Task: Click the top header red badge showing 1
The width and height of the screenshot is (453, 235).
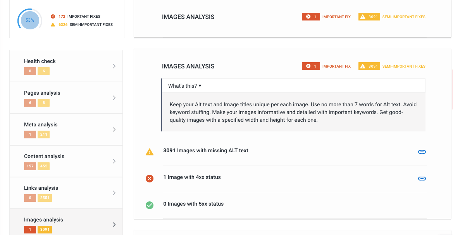Action: tap(311, 17)
